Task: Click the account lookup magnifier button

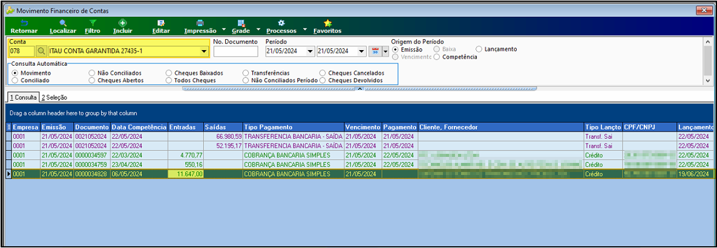Action: click(41, 51)
